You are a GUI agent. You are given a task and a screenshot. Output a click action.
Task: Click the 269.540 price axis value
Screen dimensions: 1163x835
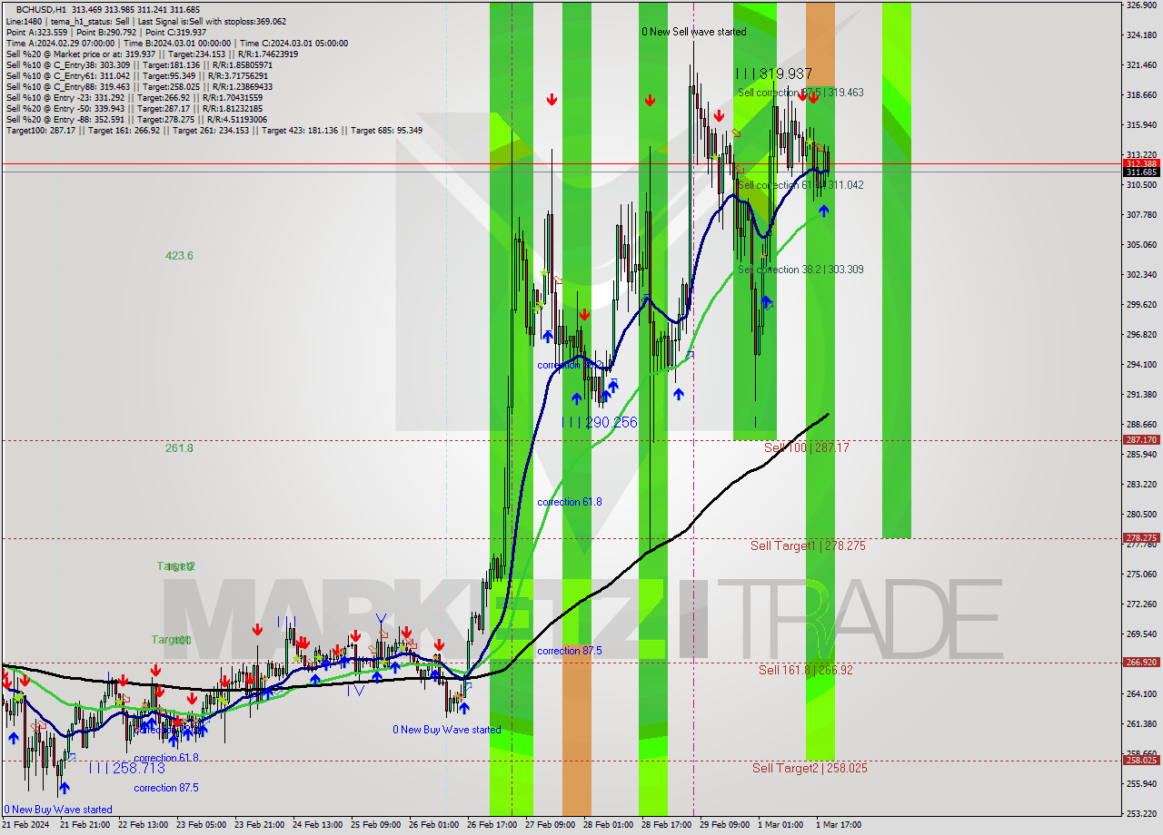click(x=1141, y=634)
